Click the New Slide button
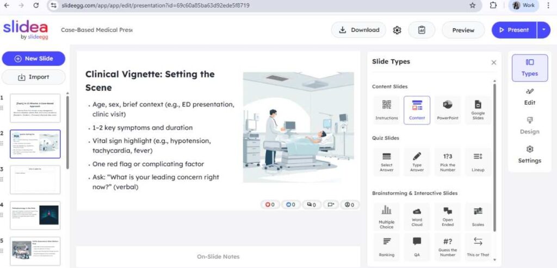The width and height of the screenshot is (557, 268). coord(33,59)
